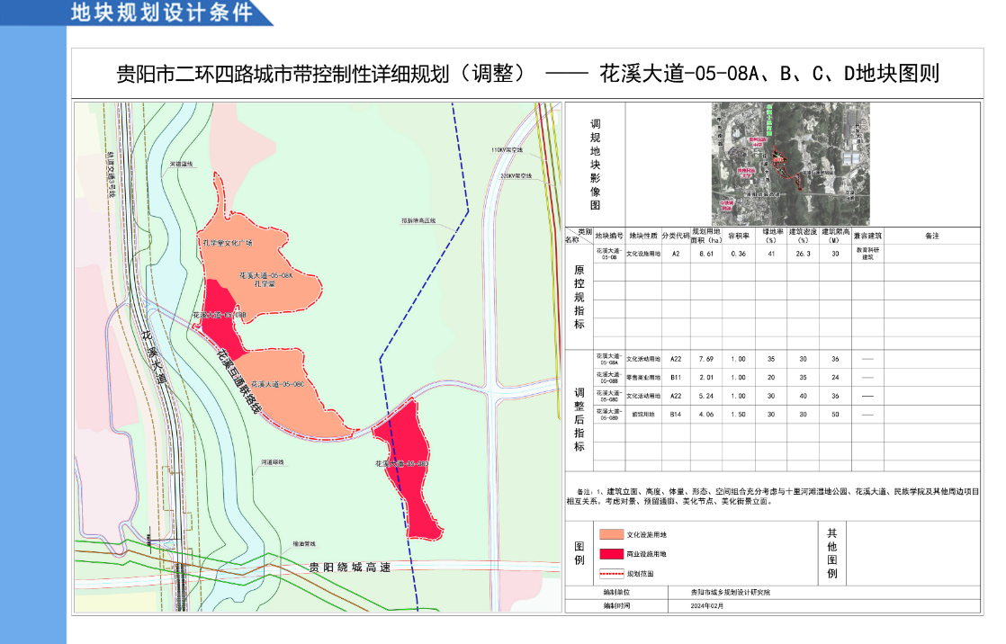Viewport: 1006px width, 644px height.
Task: Click the 贵阳绕城高速 road label
Action: pyautogui.click(x=349, y=568)
